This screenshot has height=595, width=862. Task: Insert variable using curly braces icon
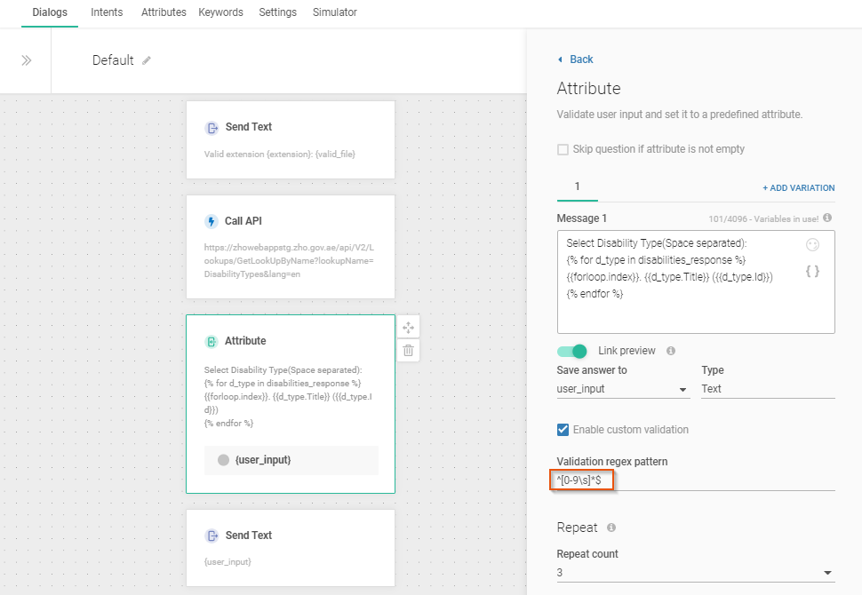(x=812, y=271)
